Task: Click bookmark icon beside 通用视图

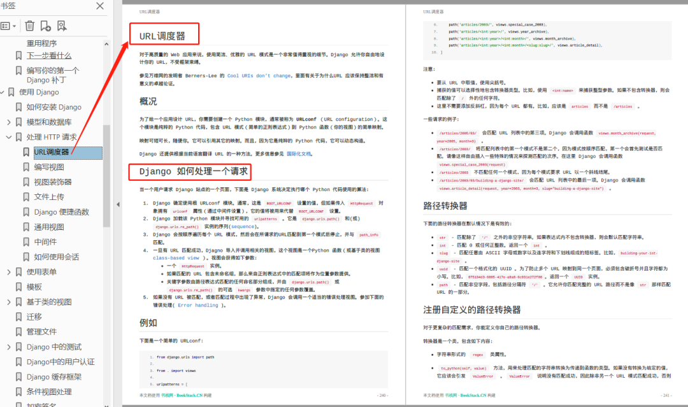Action: 26,227
